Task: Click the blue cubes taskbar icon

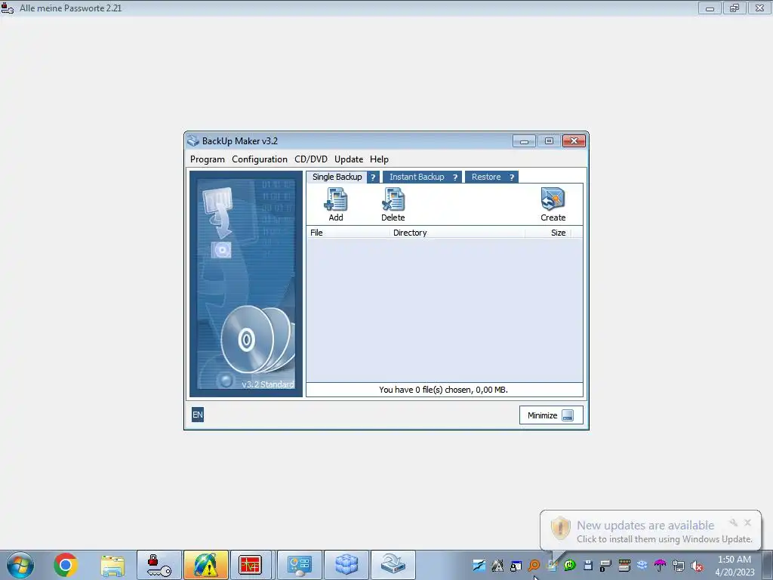Action: pos(346,565)
